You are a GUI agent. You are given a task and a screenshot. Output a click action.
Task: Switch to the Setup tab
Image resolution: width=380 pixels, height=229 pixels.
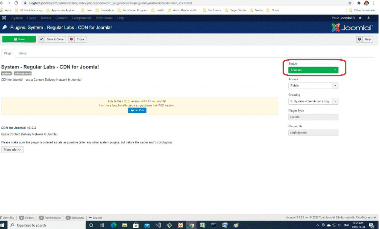point(23,53)
